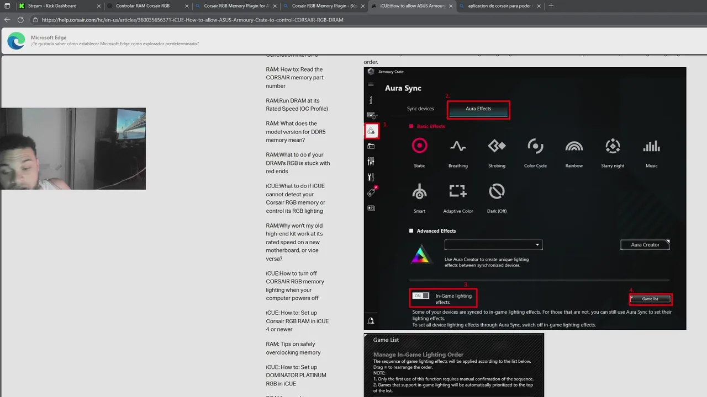Select the Advanced Effects checkbox

tap(411, 231)
